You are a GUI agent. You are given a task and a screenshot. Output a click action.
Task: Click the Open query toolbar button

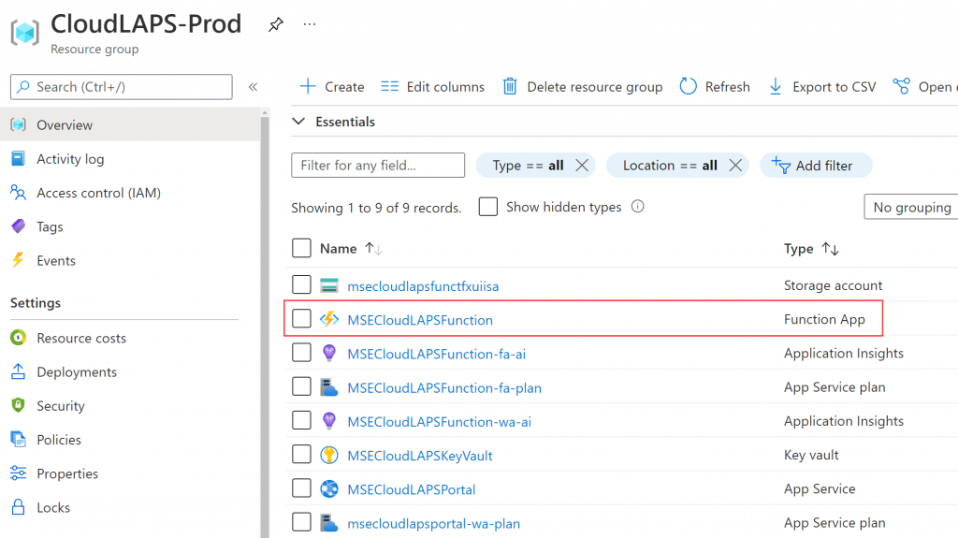[924, 87]
